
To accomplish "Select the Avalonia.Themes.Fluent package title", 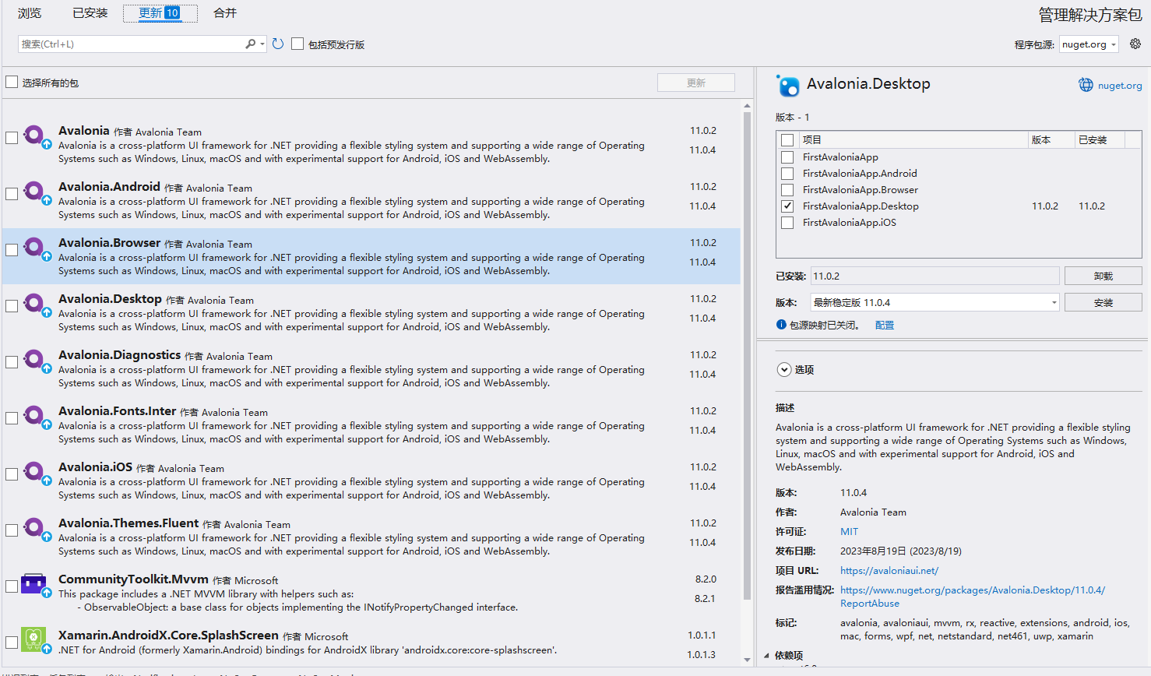I will point(128,523).
